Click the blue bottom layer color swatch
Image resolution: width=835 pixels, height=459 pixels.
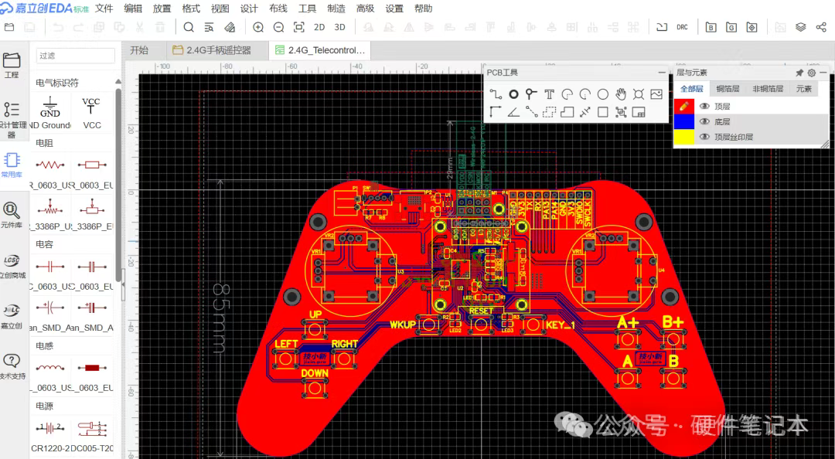683,122
